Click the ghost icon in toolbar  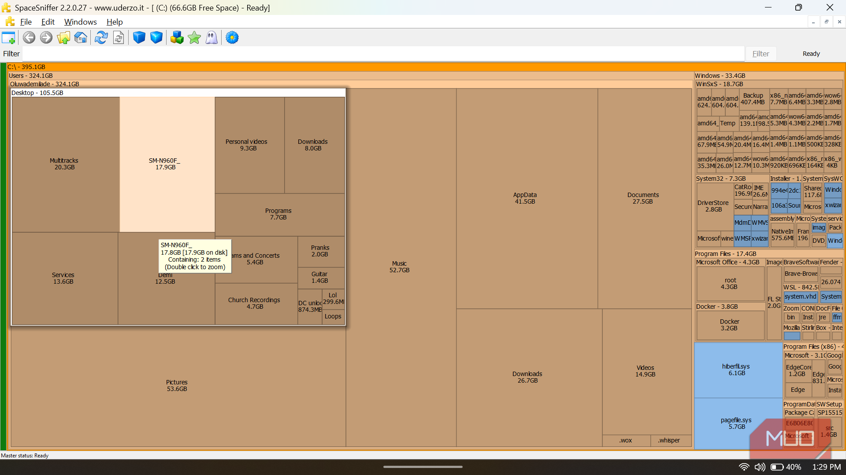[211, 38]
